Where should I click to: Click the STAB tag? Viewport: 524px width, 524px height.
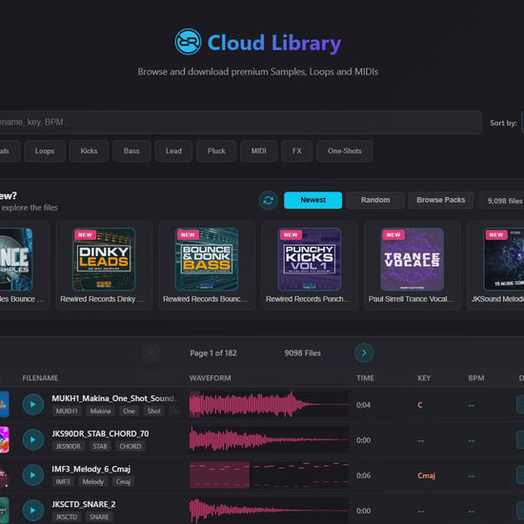[100, 446]
